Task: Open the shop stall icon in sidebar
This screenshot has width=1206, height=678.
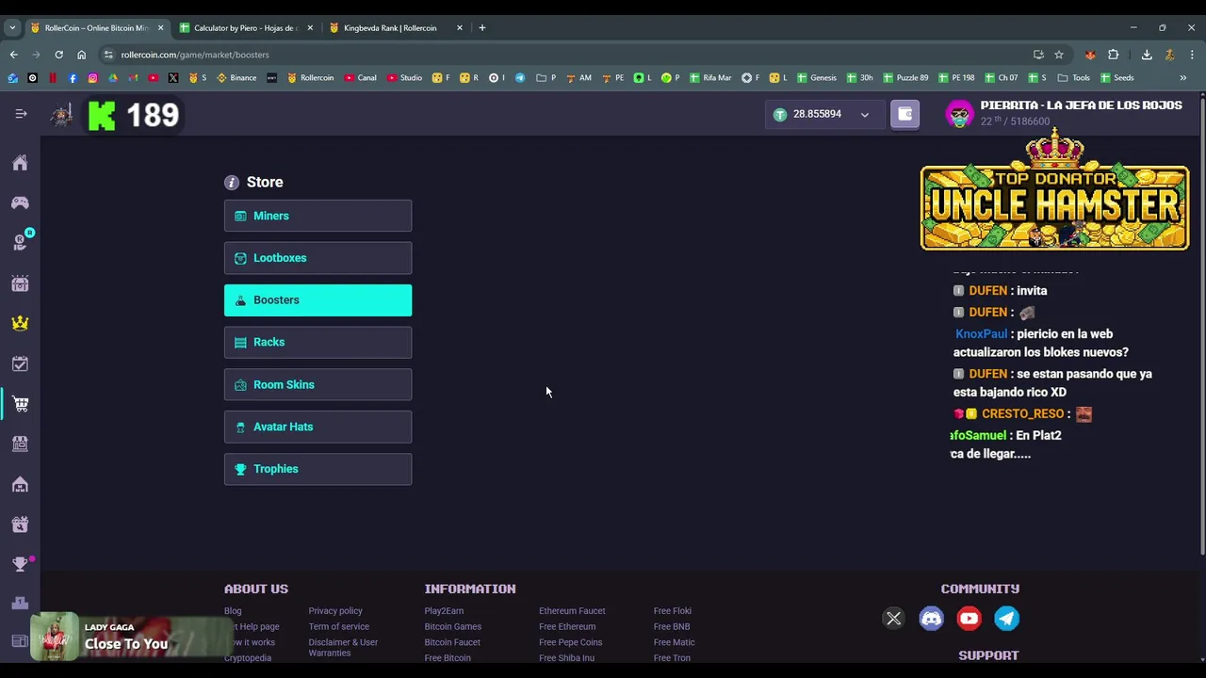Action: pos(20,444)
